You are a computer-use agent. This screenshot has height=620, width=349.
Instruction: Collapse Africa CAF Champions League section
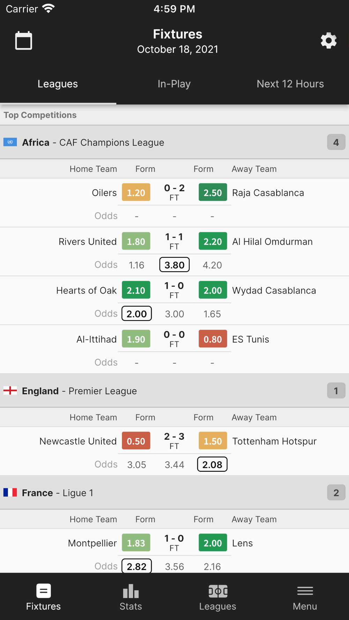336,142
